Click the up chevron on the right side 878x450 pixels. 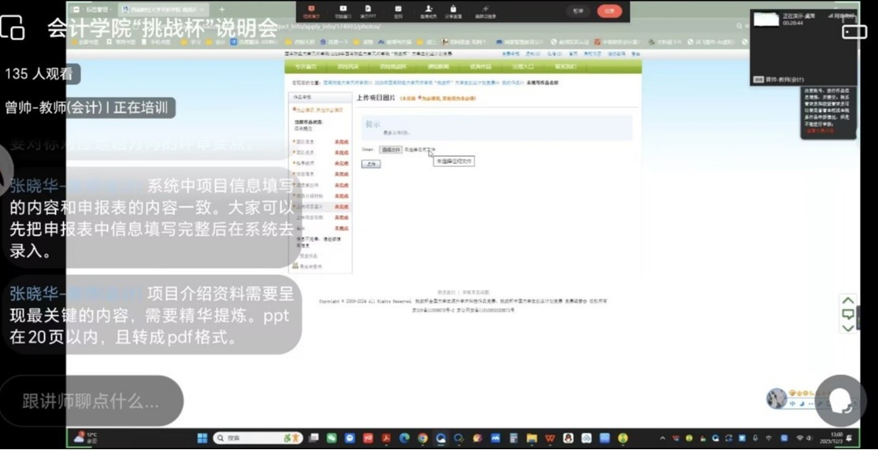click(848, 300)
